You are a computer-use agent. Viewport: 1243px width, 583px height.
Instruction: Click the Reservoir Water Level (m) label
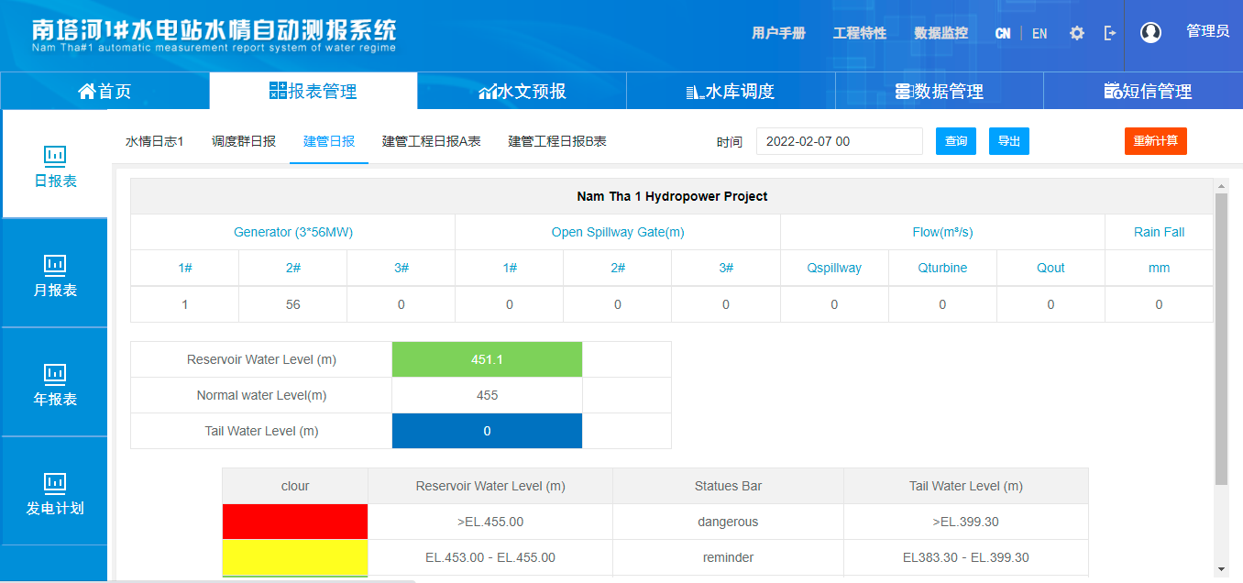click(x=261, y=359)
